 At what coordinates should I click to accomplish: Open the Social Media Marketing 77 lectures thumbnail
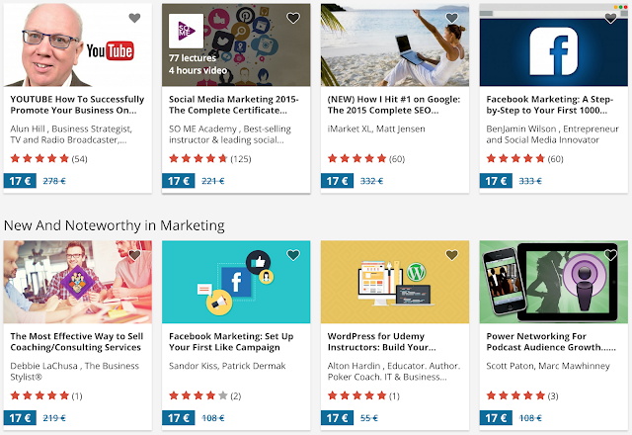236,44
